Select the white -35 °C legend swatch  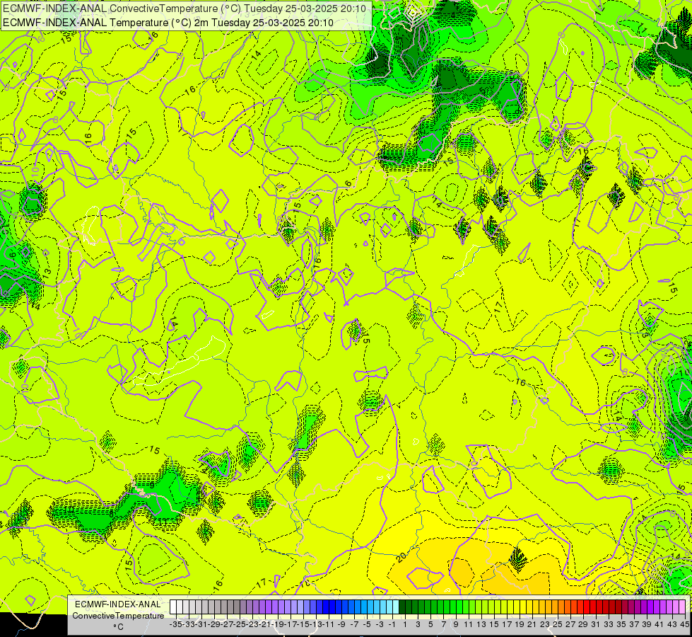coord(173,607)
